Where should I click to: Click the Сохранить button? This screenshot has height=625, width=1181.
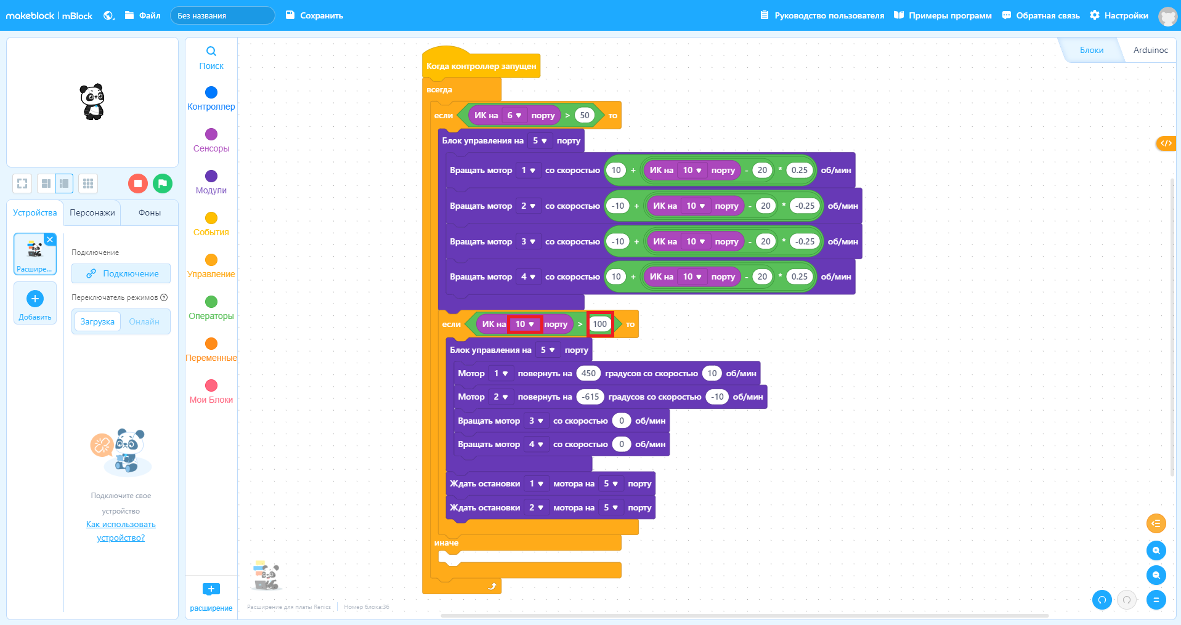pos(314,15)
